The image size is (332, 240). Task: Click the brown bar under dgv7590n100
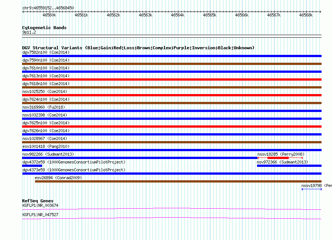172,64
